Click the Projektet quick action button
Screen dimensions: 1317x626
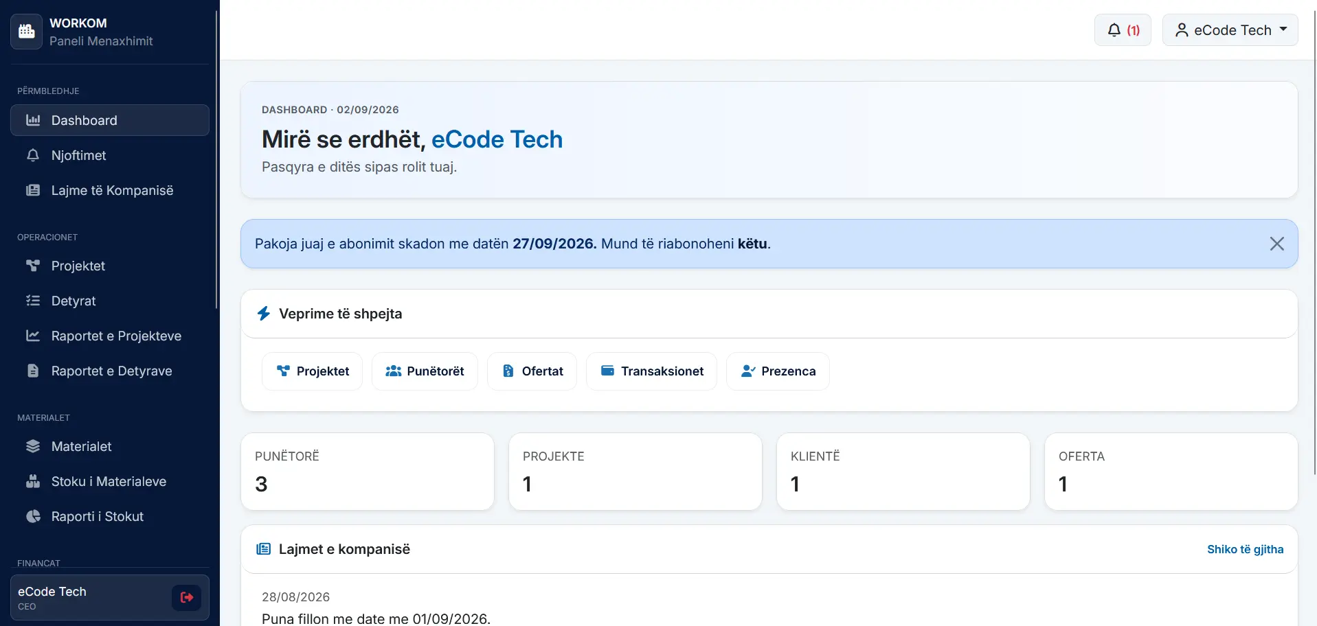(312, 371)
